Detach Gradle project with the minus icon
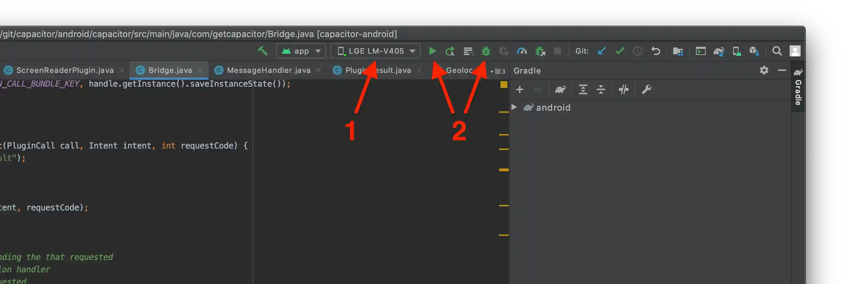 coord(538,90)
